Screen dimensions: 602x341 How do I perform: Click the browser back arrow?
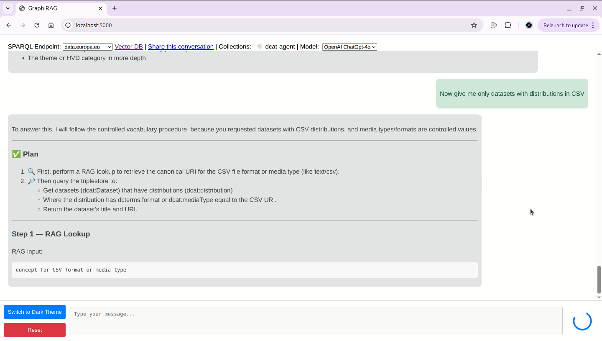(x=9, y=25)
